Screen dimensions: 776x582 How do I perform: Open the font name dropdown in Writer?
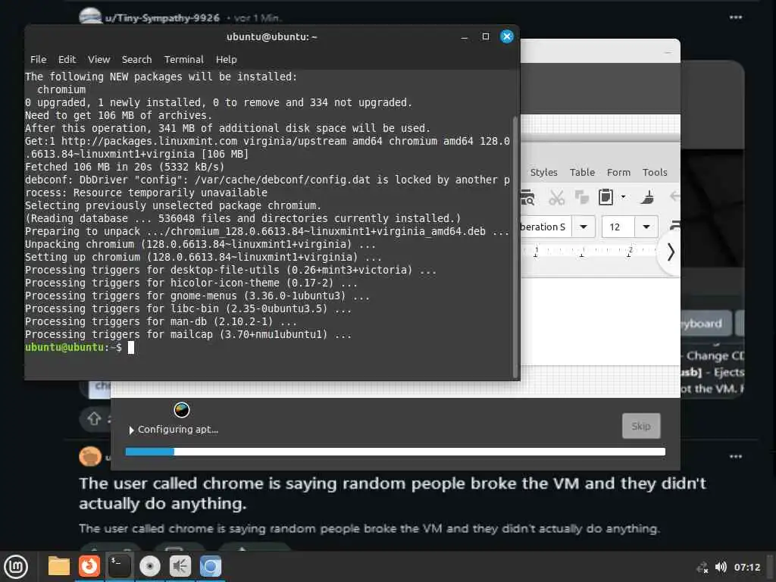click(584, 227)
